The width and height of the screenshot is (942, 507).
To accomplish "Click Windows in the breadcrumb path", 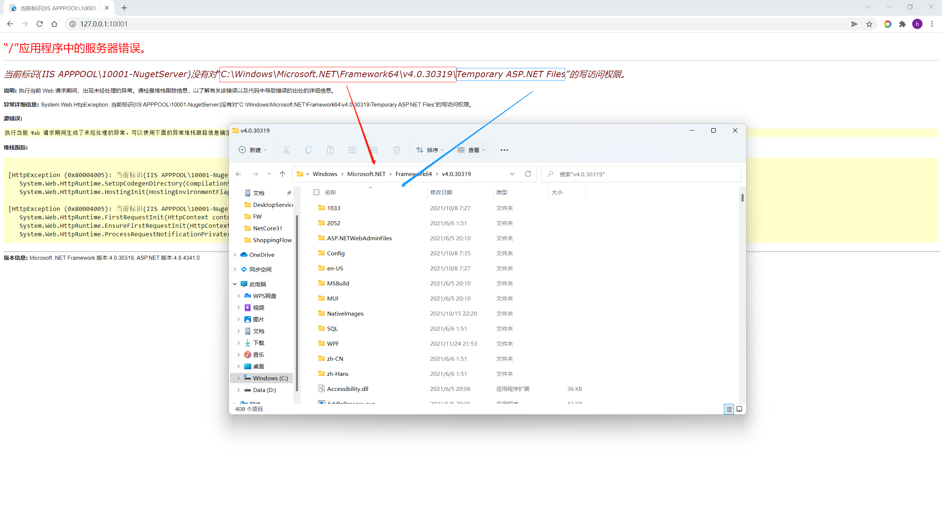I will pyautogui.click(x=325, y=174).
